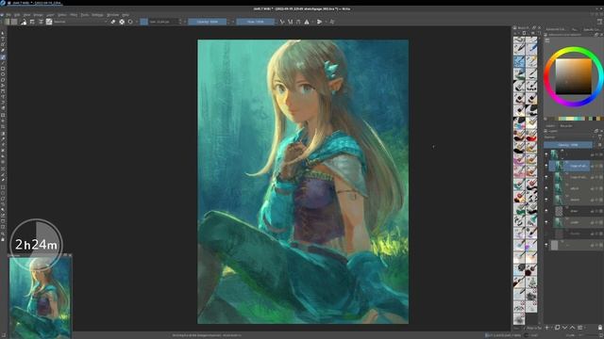Screen dimensions: 604x339
Task: Select the highlighted blue brush preset
Action: tap(519, 61)
